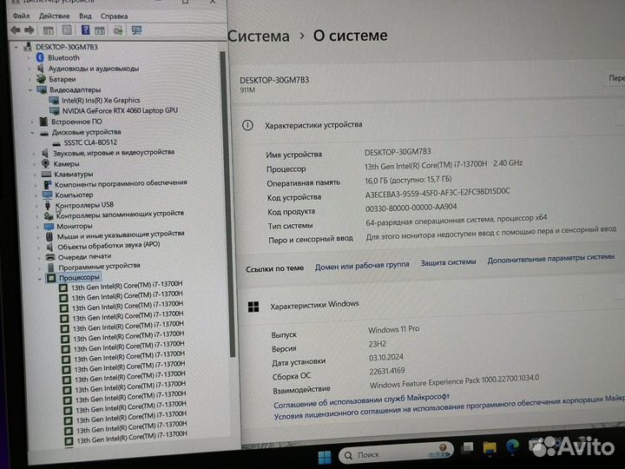625x469 pixels.
Task: Collapse the Процессоры node arrow
Action: point(39,279)
